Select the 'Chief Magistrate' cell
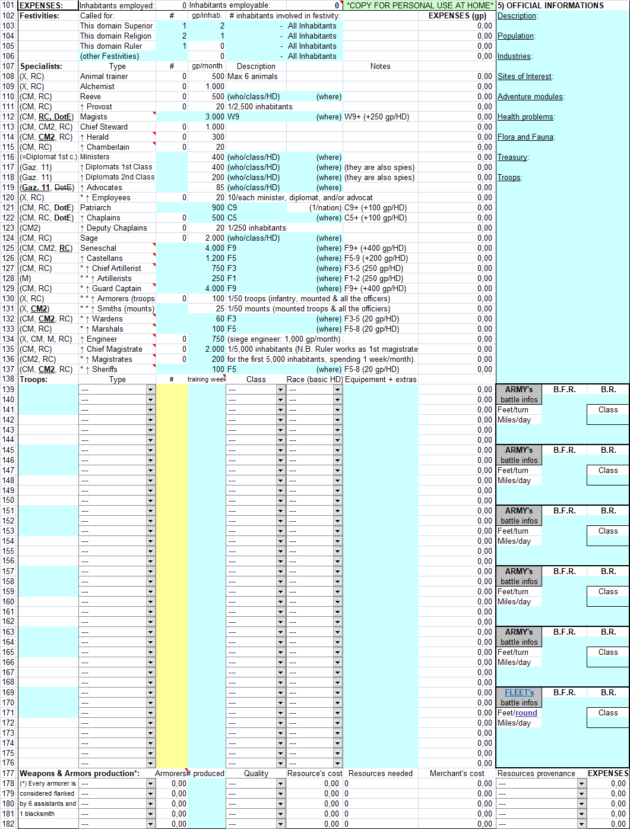The image size is (630, 829). 118,349
